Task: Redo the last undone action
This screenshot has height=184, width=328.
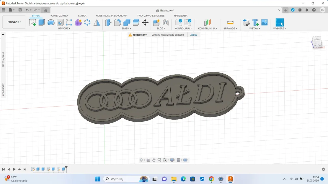Action: click(35, 10)
